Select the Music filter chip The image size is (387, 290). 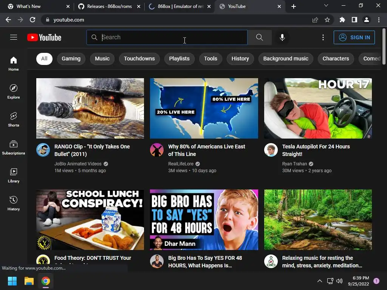102,59
